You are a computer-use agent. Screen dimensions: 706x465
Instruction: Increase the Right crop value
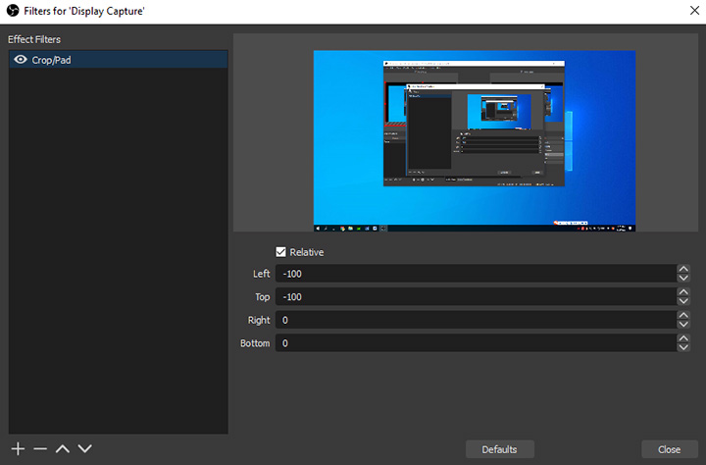pos(682,316)
